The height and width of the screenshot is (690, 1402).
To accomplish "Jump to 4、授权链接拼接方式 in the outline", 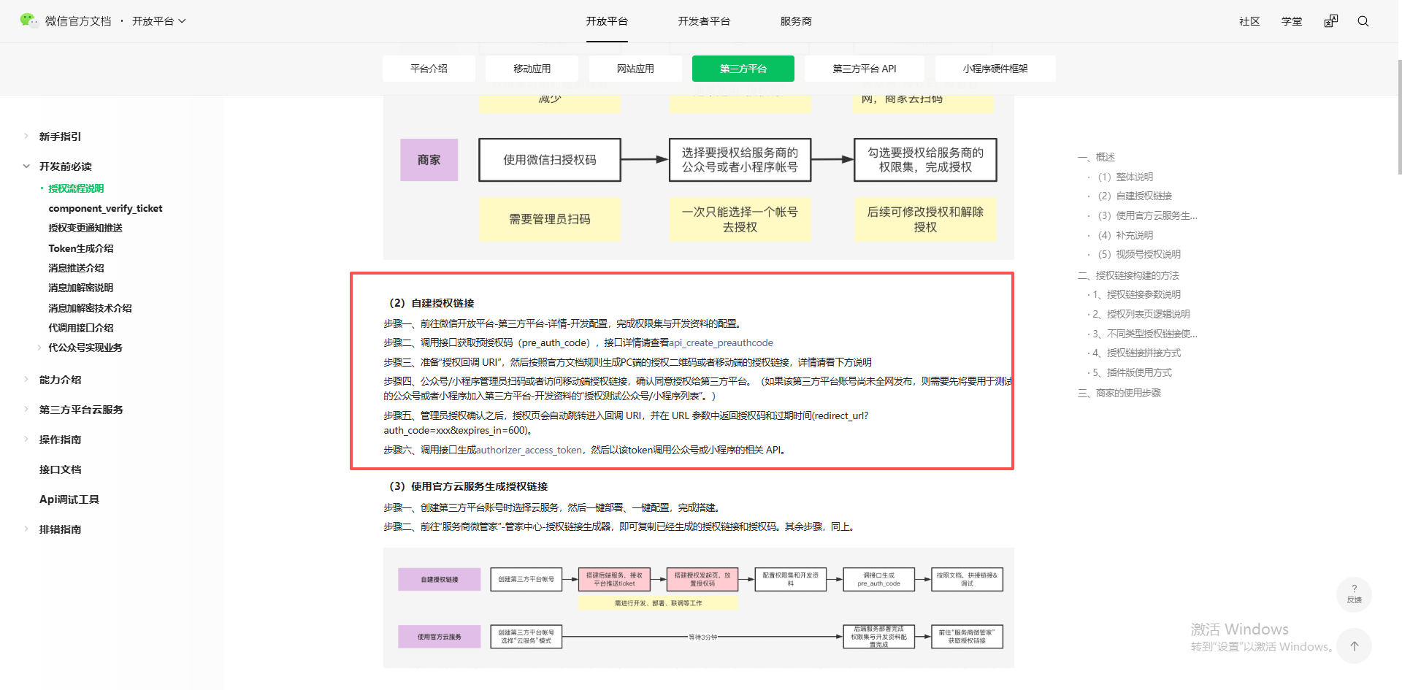I will tap(1136, 353).
